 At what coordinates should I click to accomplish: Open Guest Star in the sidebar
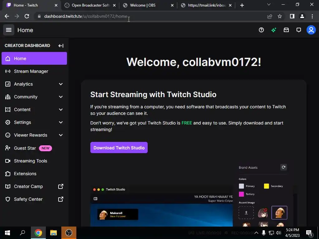(x=34, y=148)
